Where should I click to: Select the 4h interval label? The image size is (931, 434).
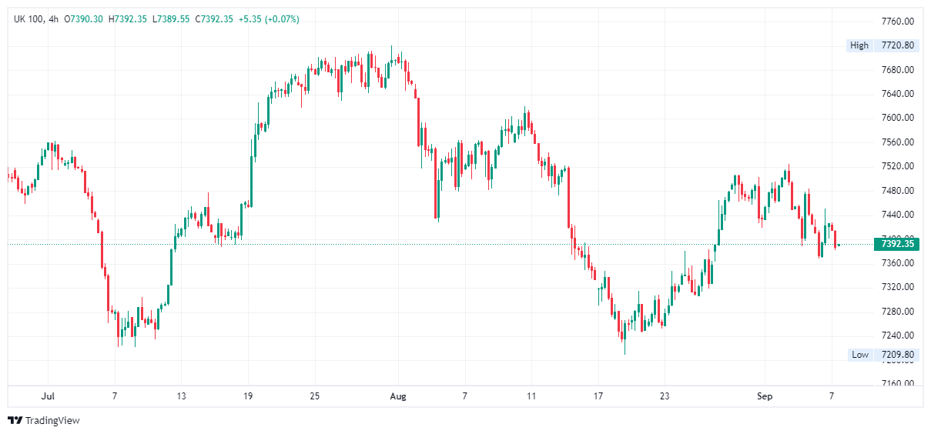click(53, 18)
